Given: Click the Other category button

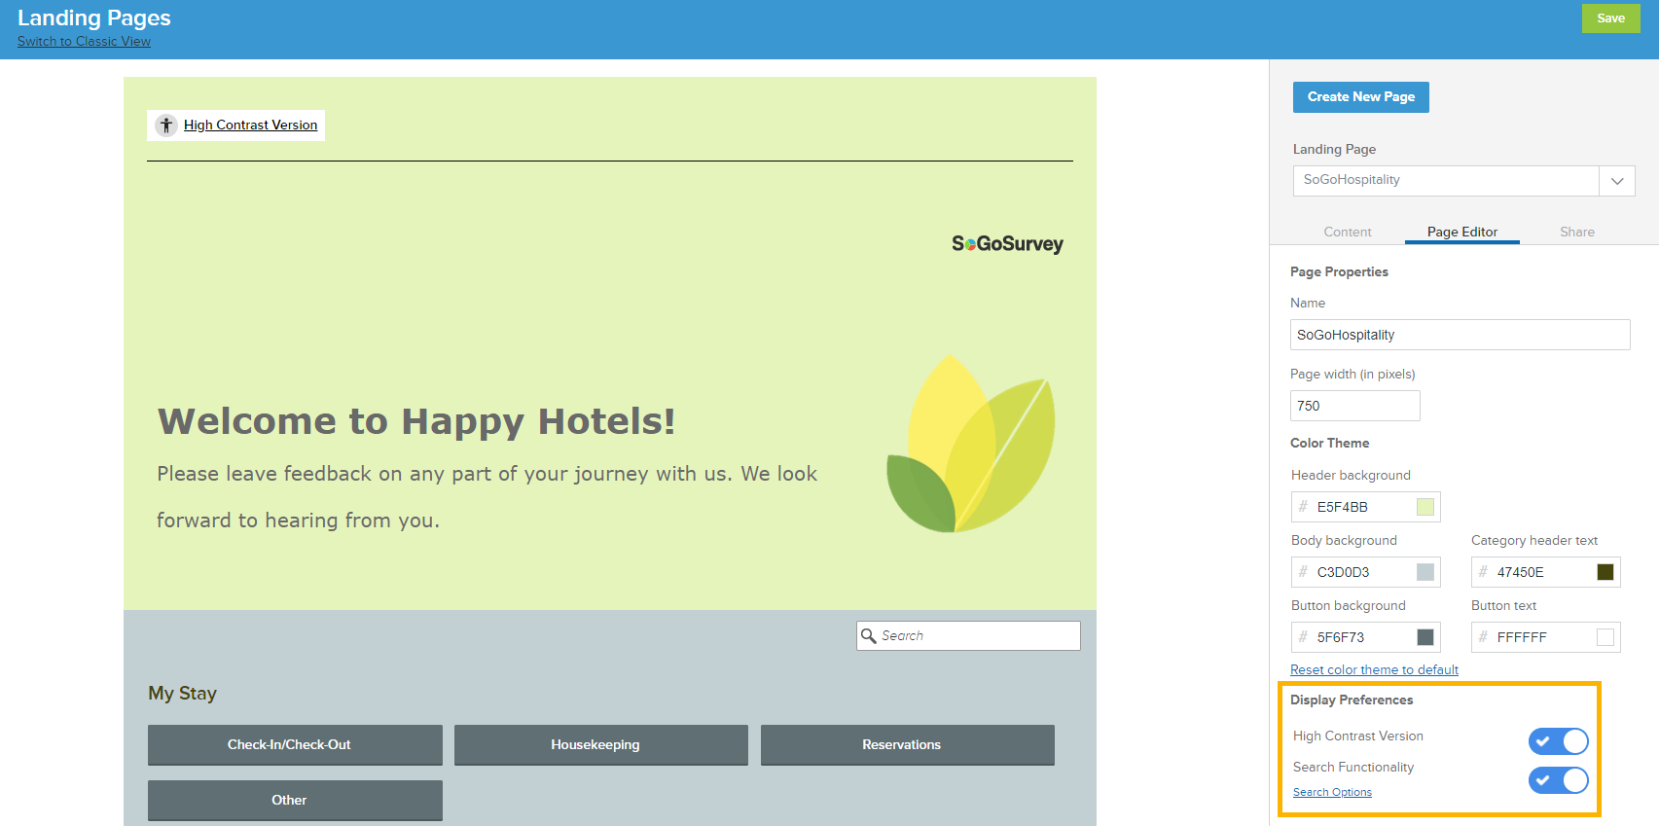Looking at the screenshot, I should (295, 800).
